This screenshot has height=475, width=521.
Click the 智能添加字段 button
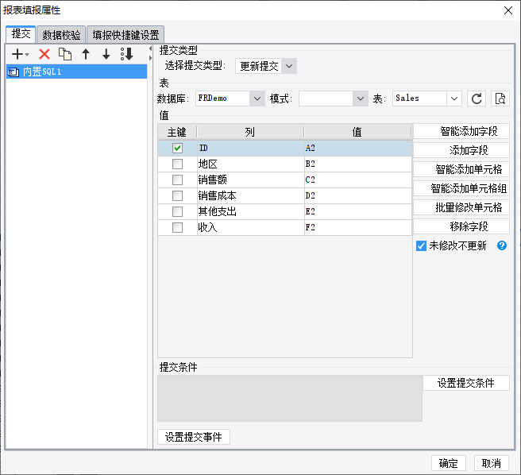click(x=461, y=131)
